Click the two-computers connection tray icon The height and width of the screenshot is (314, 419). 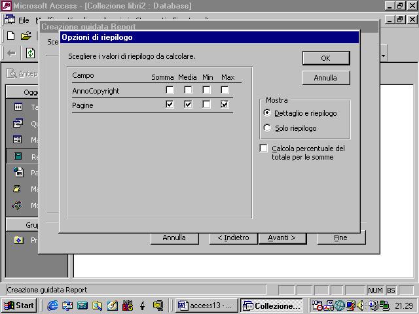click(x=384, y=305)
